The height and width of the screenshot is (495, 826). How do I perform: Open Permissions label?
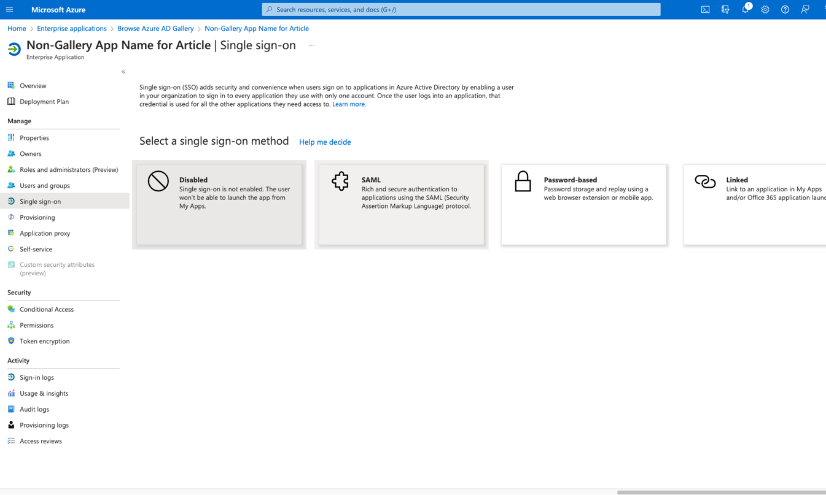click(37, 325)
